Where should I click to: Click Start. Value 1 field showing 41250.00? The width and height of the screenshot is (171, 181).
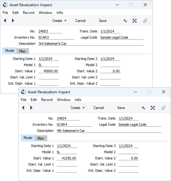(x=67, y=158)
